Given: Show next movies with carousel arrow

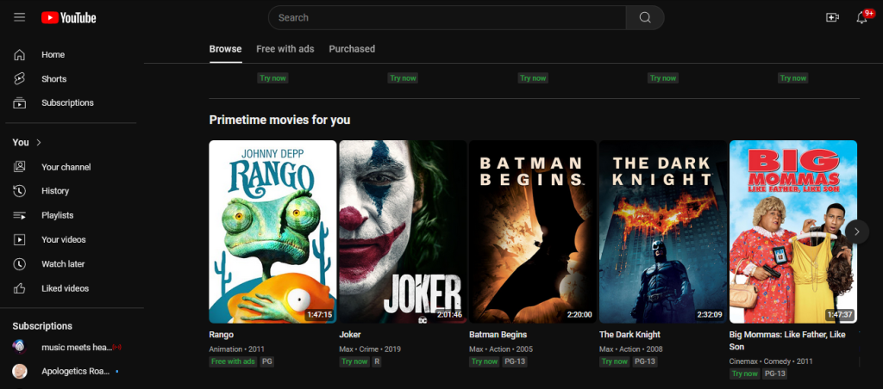Looking at the screenshot, I should pyautogui.click(x=857, y=232).
